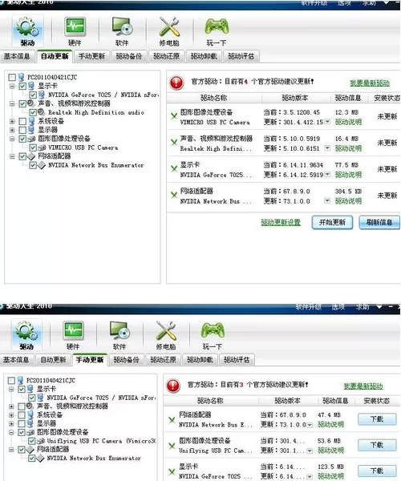The width and height of the screenshot is (401, 481).
Task: Toggle 网络适配器 checkbox in top window tree
Action: [22, 157]
